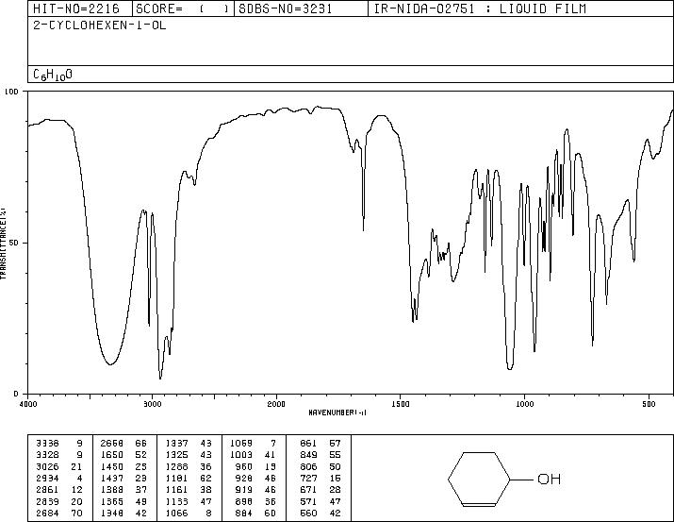The height and width of the screenshot is (522, 674).
Task: Click the peak table entry 806
Action: [308, 466]
